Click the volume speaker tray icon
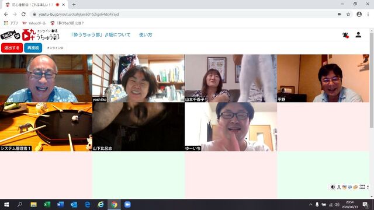 click(337, 205)
